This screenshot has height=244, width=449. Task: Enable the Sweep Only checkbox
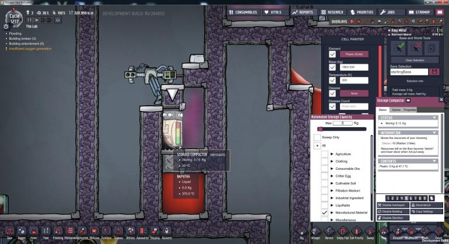pyautogui.click(x=317, y=137)
